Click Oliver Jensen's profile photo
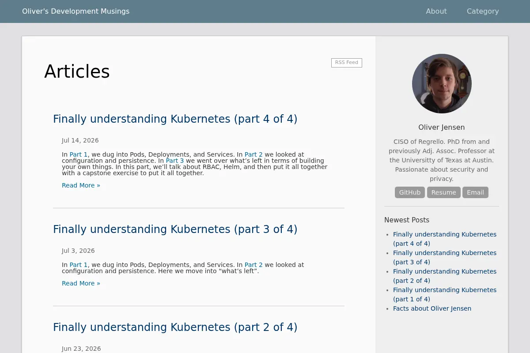This screenshot has width=530, height=353. pyautogui.click(x=442, y=83)
